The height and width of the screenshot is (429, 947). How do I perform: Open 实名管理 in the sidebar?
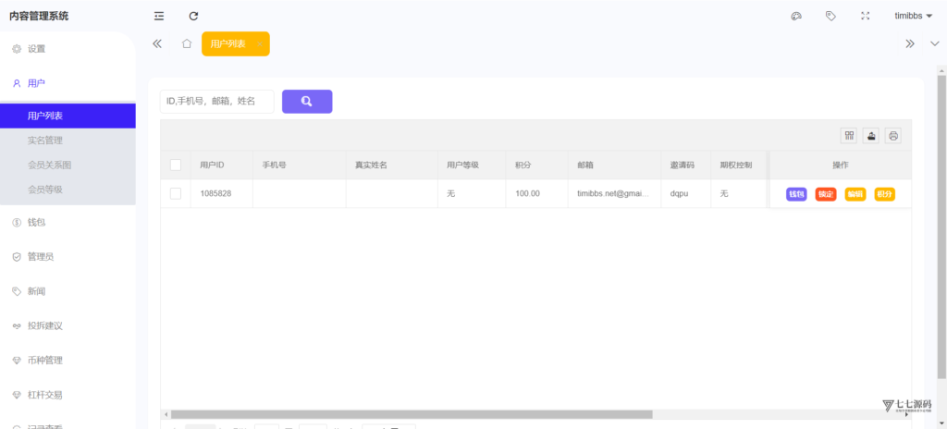(68, 141)
